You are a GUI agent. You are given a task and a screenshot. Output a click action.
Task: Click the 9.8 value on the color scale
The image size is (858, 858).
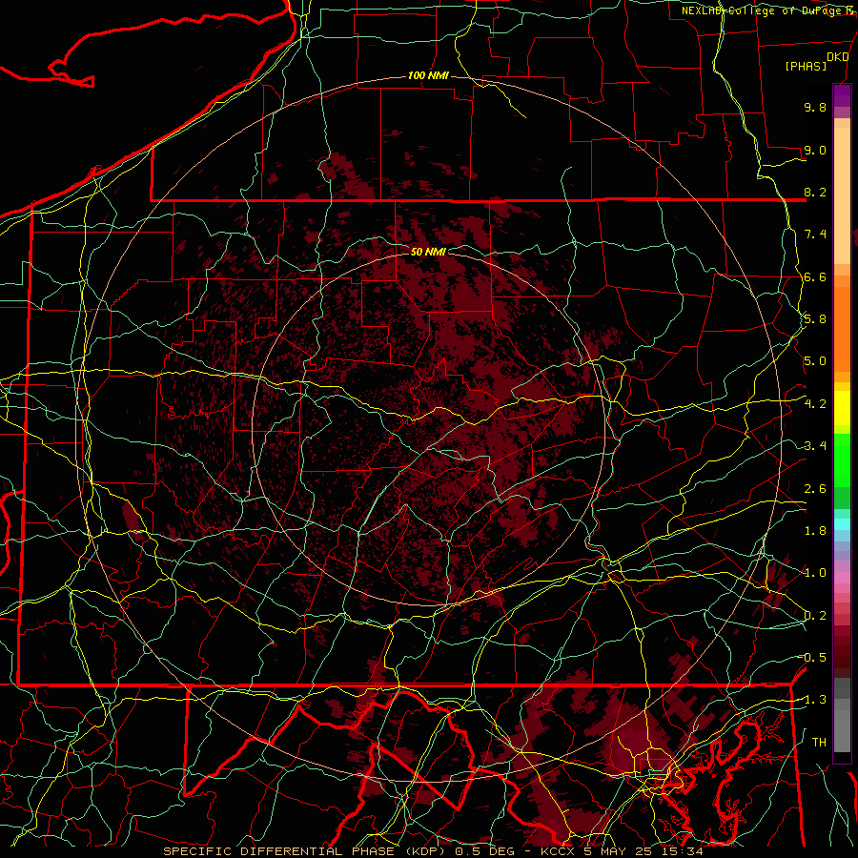pos(815,107)
